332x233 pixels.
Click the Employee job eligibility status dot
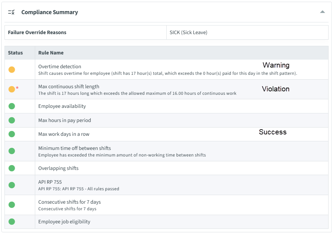[12, 222]
